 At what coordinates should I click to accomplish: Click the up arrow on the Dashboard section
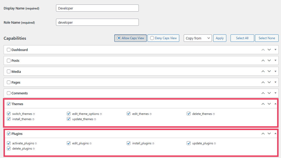pyautogui.click(x=263, y=50)
